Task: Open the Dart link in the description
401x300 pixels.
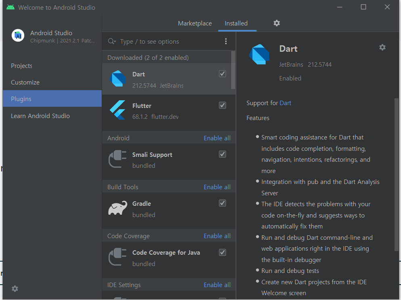Action: (x=285, y=103)
